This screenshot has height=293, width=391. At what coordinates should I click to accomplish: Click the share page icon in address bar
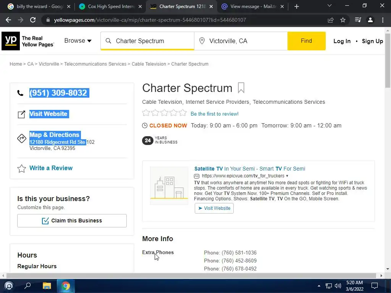[331, 20]
